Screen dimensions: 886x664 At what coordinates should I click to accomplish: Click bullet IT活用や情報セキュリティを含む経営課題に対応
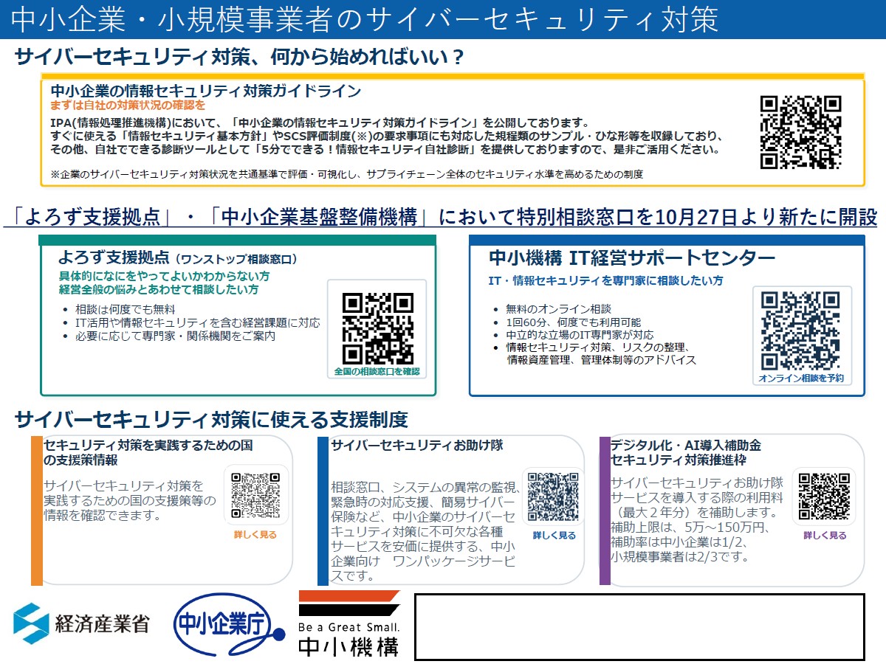coord(198,322)
